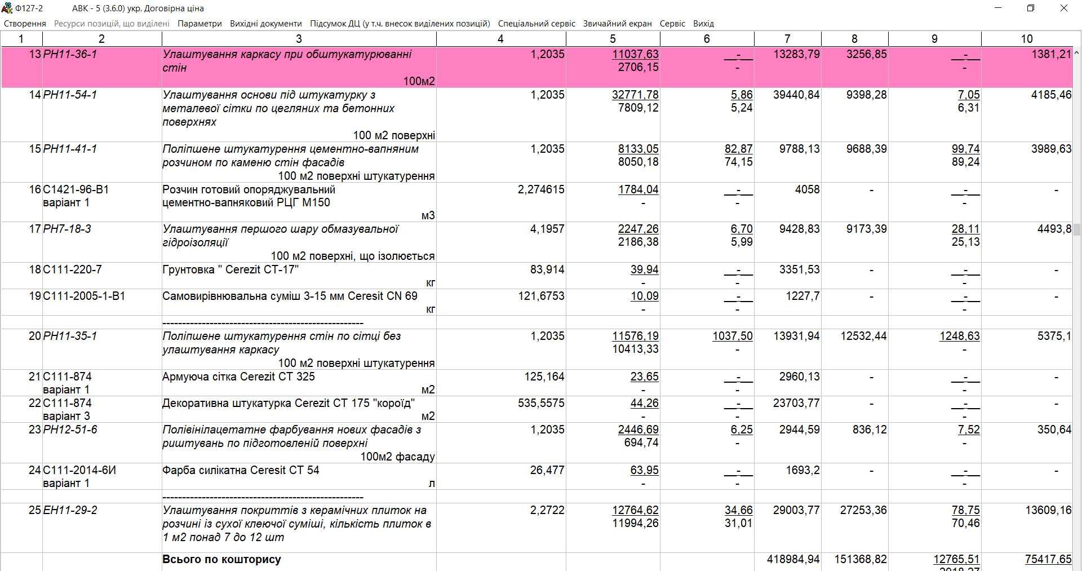Click the АВК application icon in the title bar
The height and width of the screenshot is (571, 1082).
coord(7,8)
